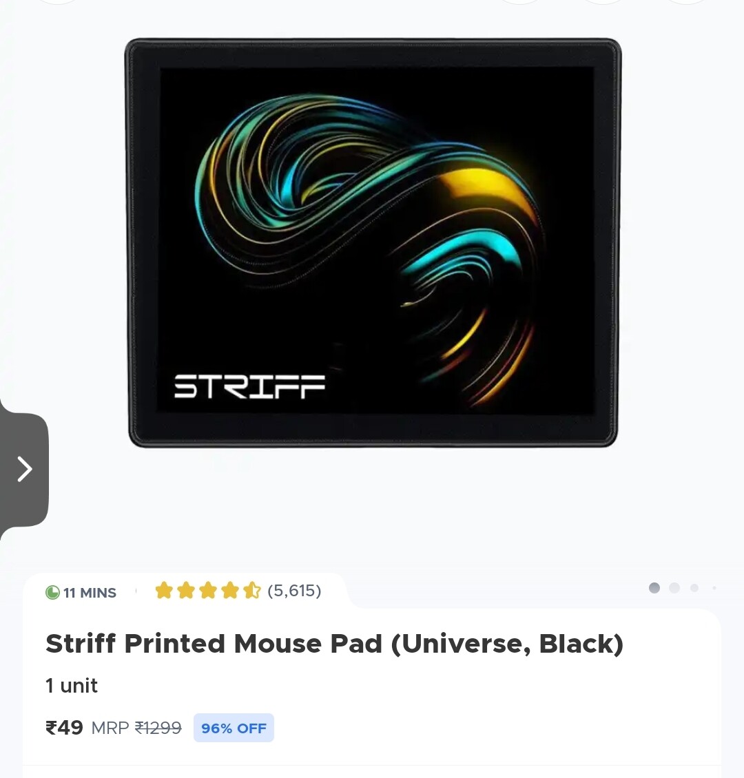Click the ₹49 selling price
The height and width of the screenshot is (778, 744).
[x=65, y=728]
